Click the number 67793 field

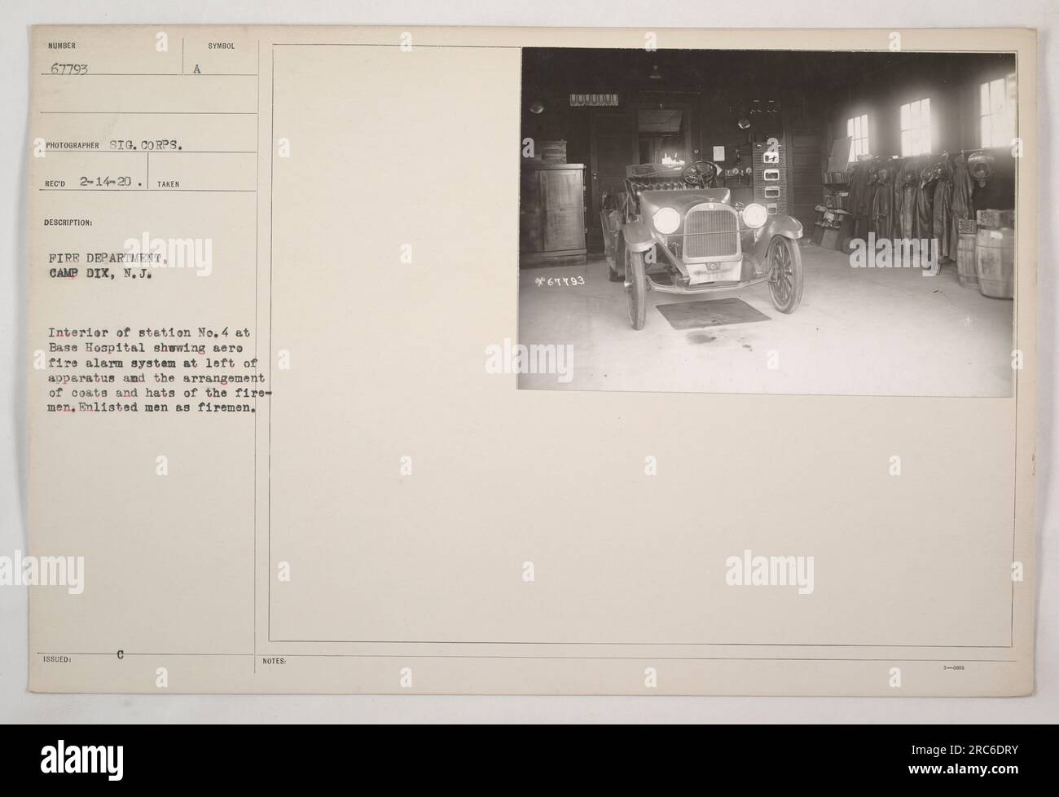74,70
